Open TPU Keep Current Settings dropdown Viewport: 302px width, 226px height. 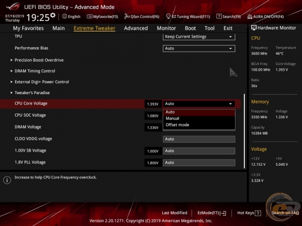tap(199, 37)
